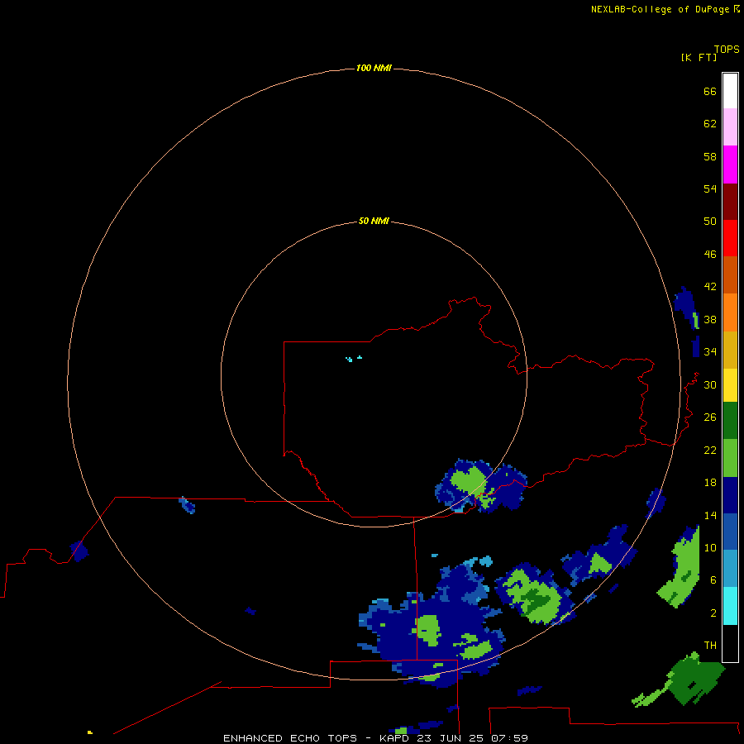Click the legend value "10"

710,548
